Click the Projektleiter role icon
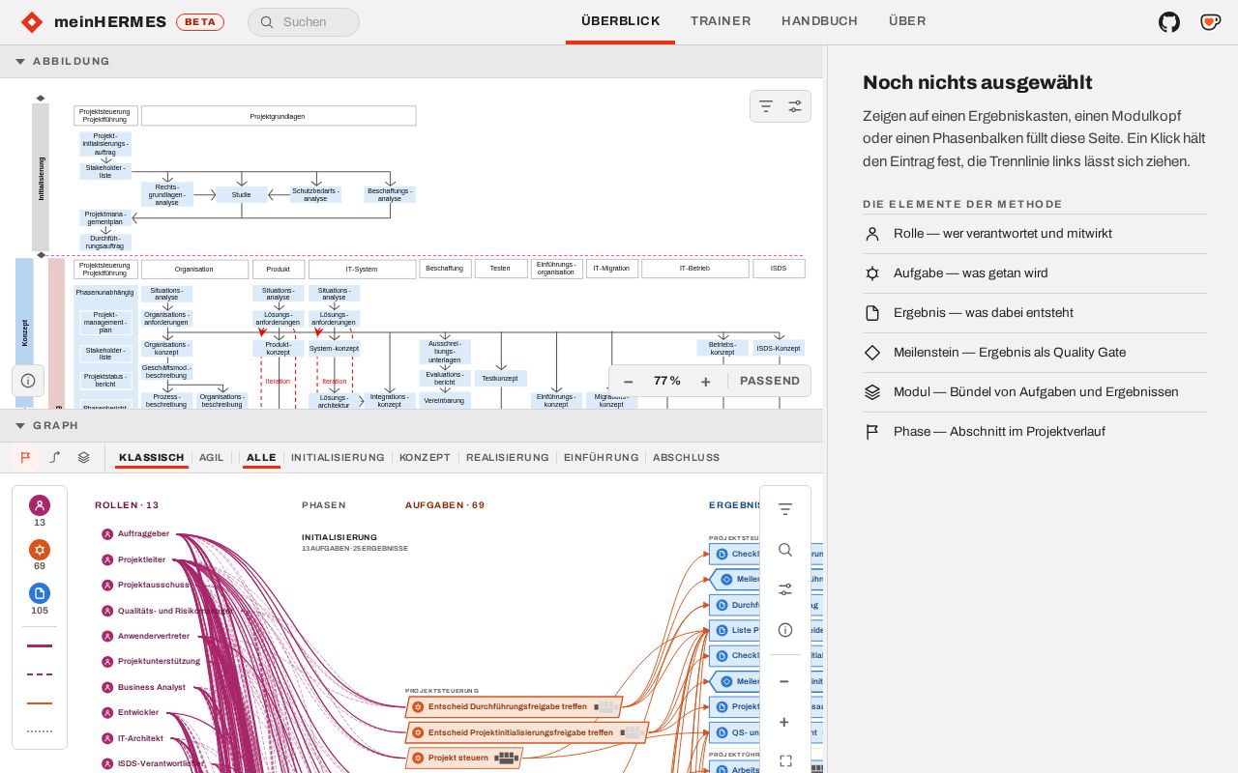 tap(107, 559)
